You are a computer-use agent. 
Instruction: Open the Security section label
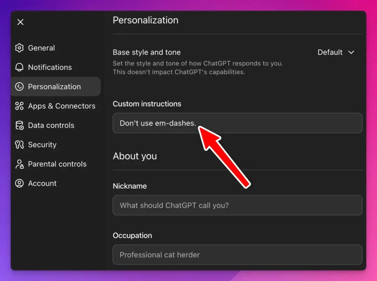coord(42,145)
